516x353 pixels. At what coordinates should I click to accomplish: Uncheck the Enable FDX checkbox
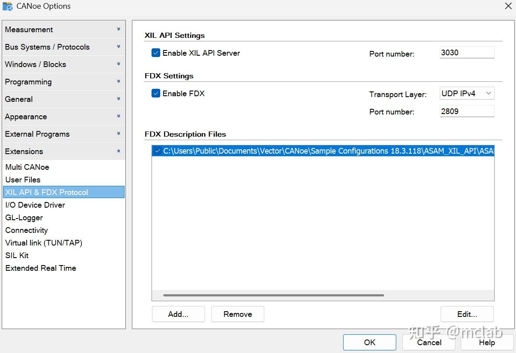tap(156, 94)
